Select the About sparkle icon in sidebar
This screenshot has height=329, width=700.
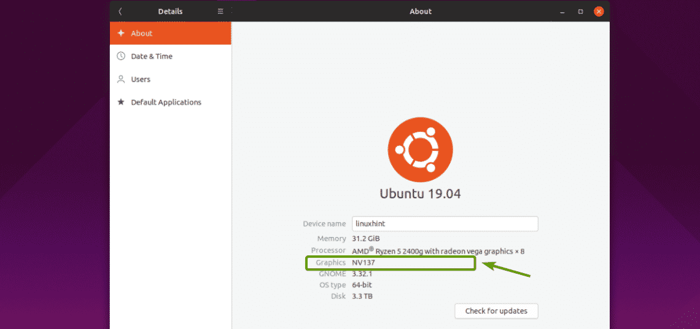coord(120,33)
